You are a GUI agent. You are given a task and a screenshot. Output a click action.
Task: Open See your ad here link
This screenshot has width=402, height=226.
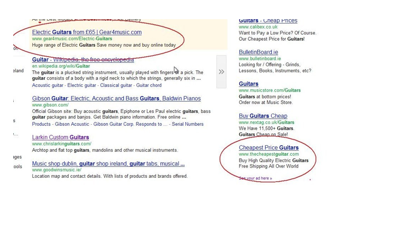(255, 178)
